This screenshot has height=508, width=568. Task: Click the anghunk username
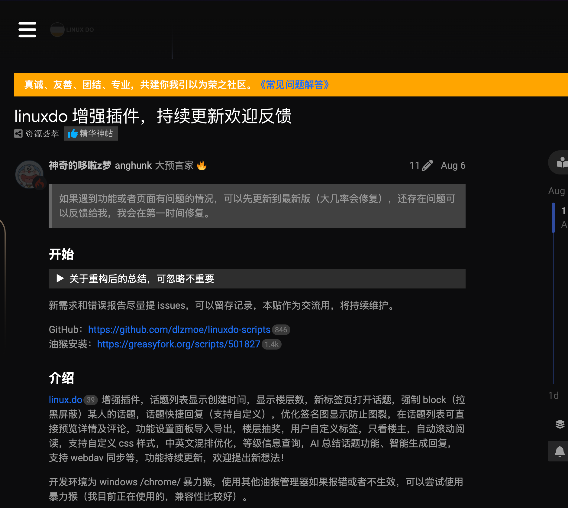point(133,165)
